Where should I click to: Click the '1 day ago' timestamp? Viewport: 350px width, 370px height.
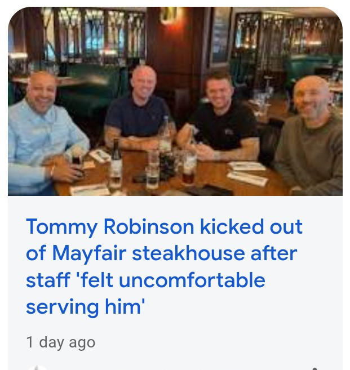click(x=61, y=342)
